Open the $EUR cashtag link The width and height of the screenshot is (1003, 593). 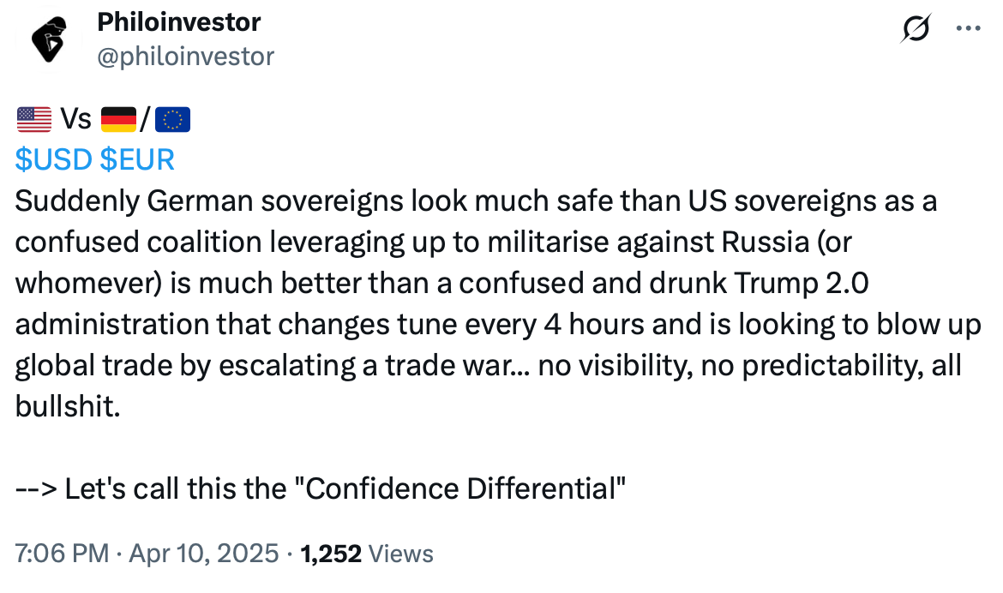137,159
